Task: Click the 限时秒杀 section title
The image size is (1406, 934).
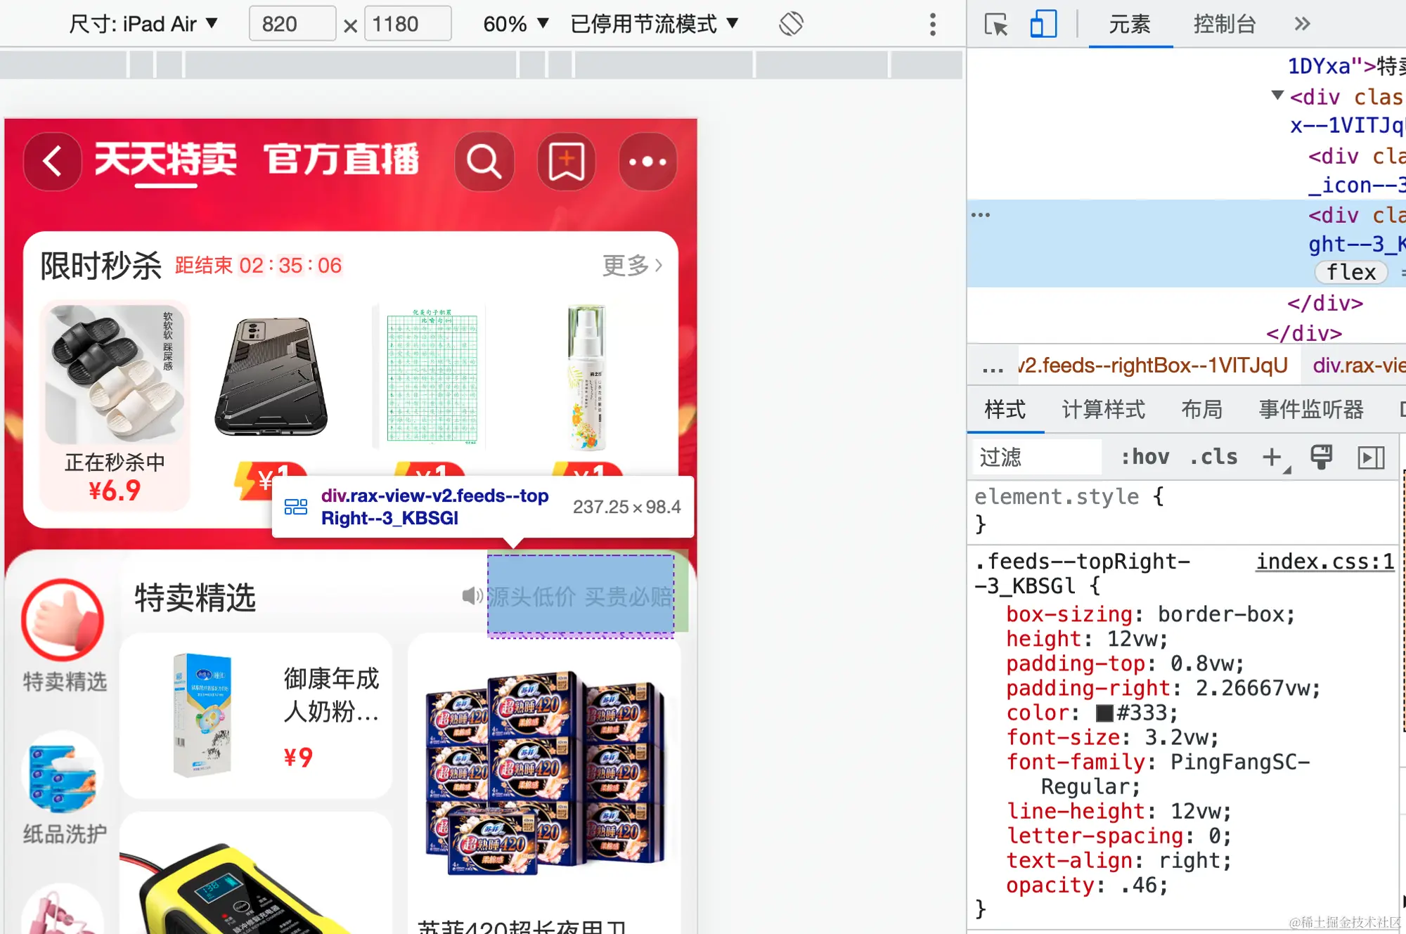Action: click(x=101, y=266)
